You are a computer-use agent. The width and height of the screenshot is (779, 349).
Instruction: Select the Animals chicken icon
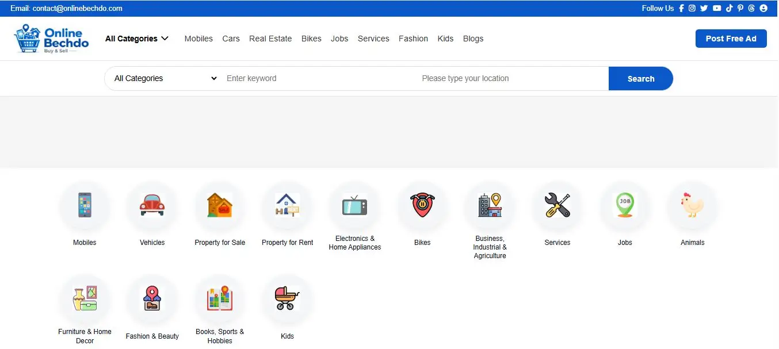(692, 205)
